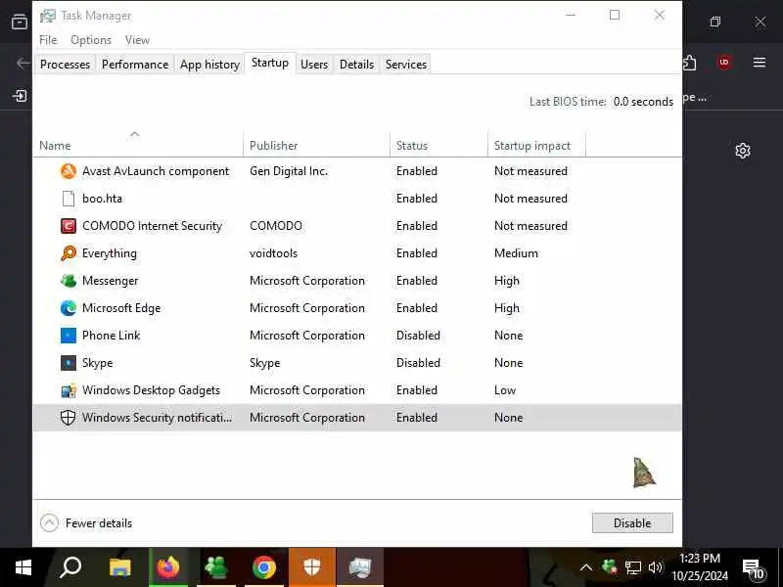Click the browser top-left archive icon

(20, 22)
